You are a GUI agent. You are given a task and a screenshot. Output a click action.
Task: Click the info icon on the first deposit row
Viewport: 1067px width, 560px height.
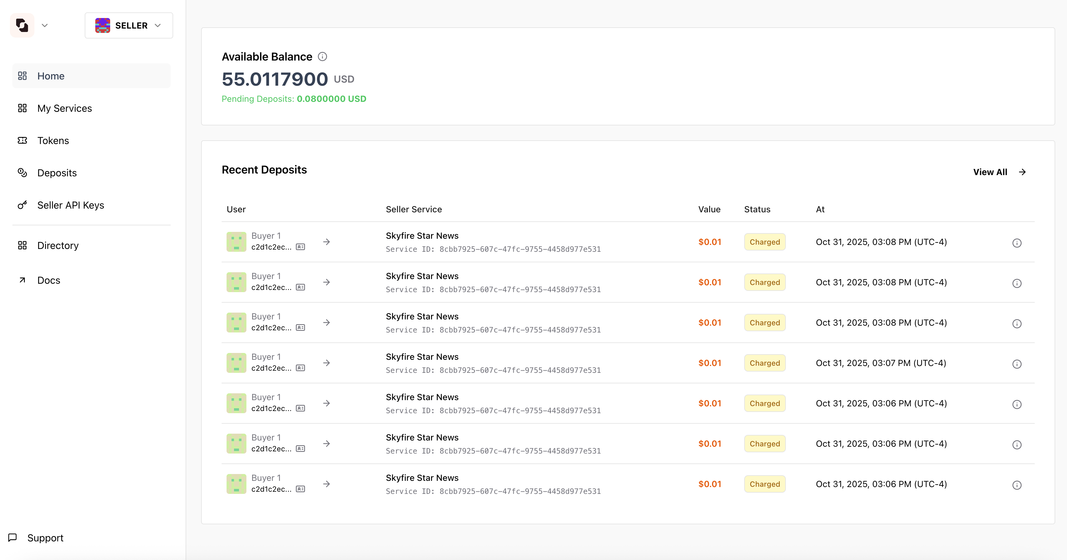click(x=1017, y=243)
